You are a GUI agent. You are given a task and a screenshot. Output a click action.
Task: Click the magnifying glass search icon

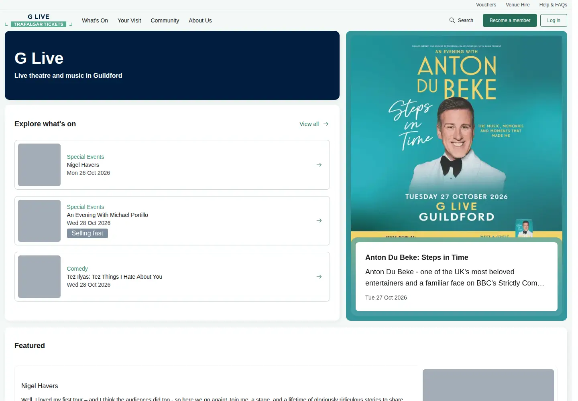[452, 20]
